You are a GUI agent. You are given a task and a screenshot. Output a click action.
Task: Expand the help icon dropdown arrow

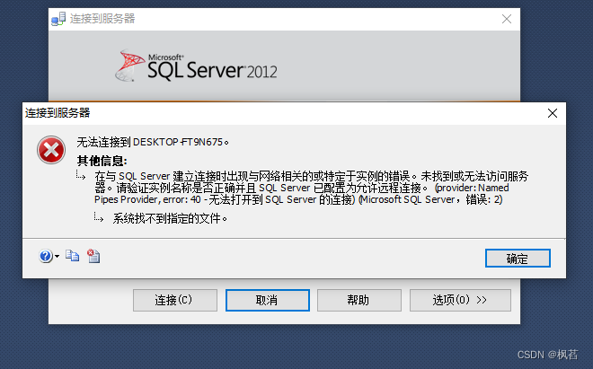click(57, 257)
